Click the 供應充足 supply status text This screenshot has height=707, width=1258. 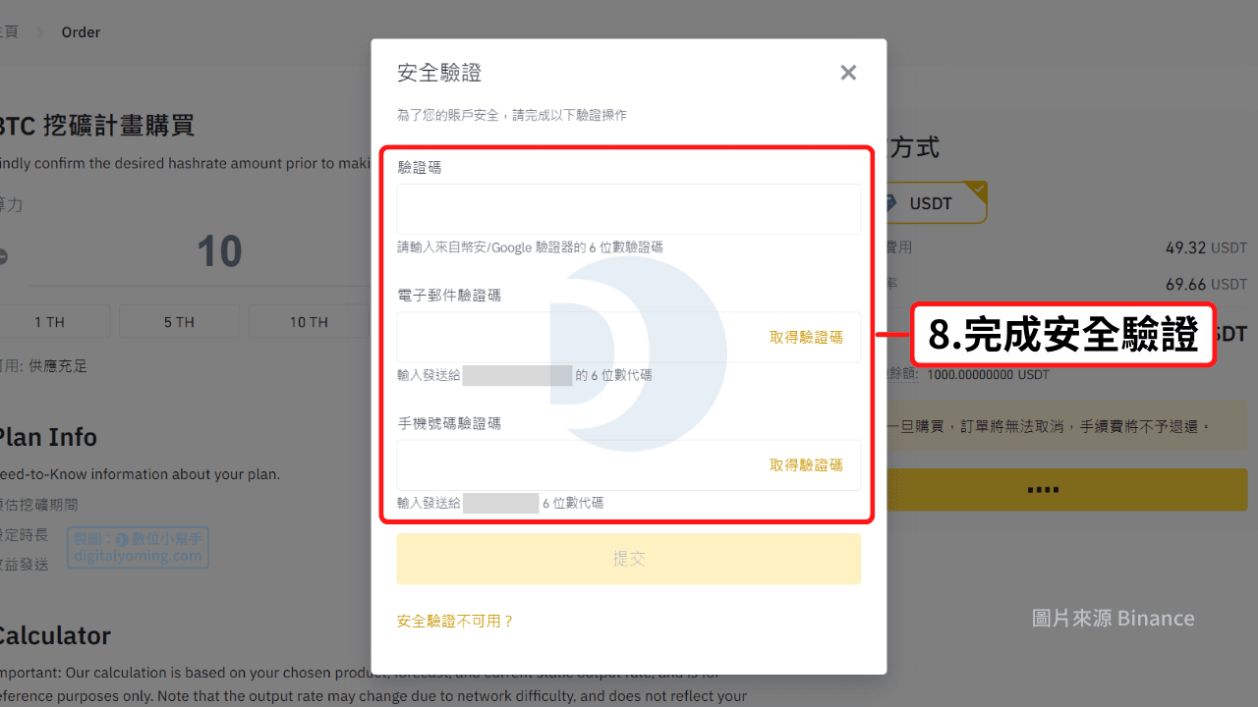pos(58,366)
